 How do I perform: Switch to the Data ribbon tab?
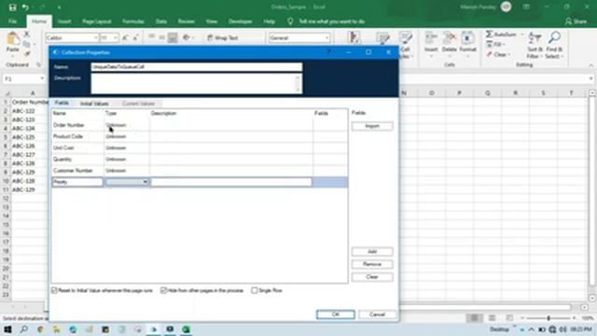pos(161,21)
